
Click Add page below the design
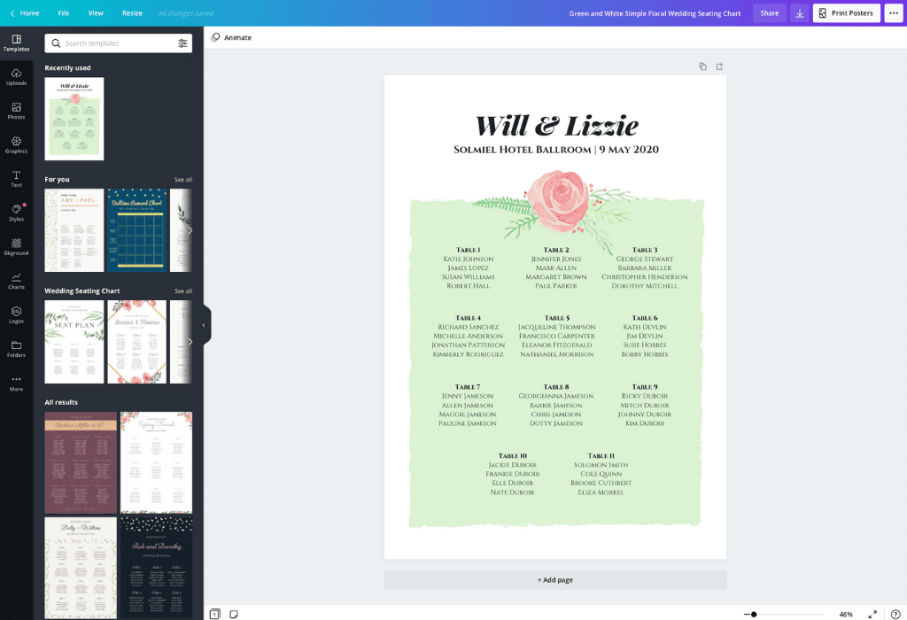554,579
